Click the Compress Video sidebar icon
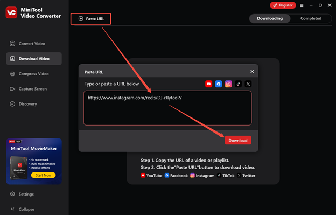Screen dimensions: 336x215 tap(12, 74)
